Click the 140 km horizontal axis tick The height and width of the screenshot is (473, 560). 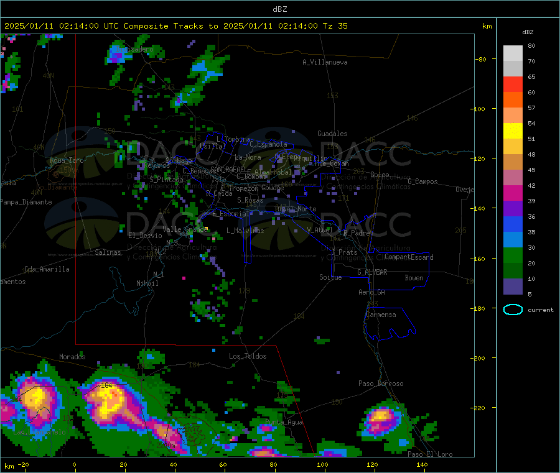point(422,464)
